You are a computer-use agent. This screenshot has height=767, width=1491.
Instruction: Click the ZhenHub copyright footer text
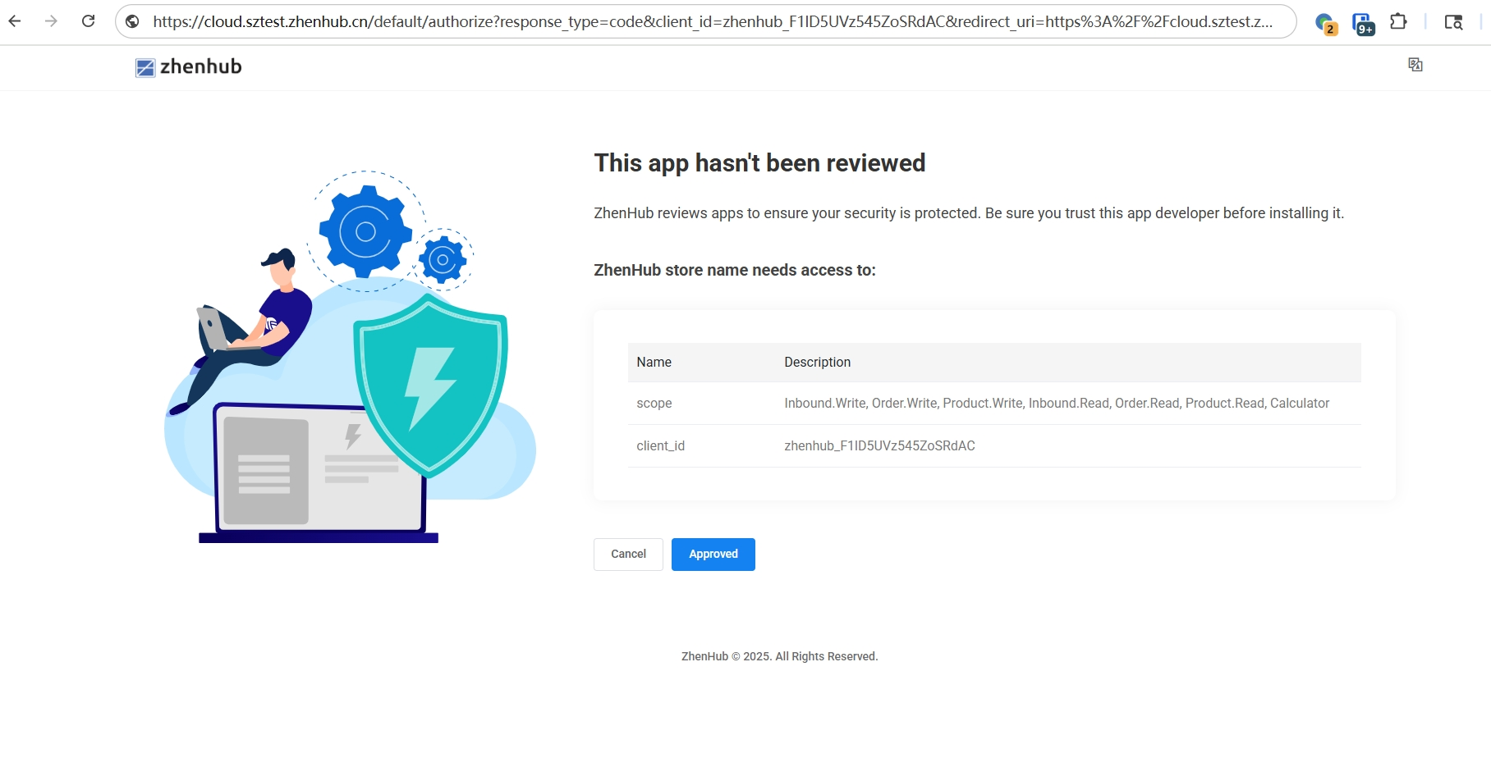click(778, 656)
